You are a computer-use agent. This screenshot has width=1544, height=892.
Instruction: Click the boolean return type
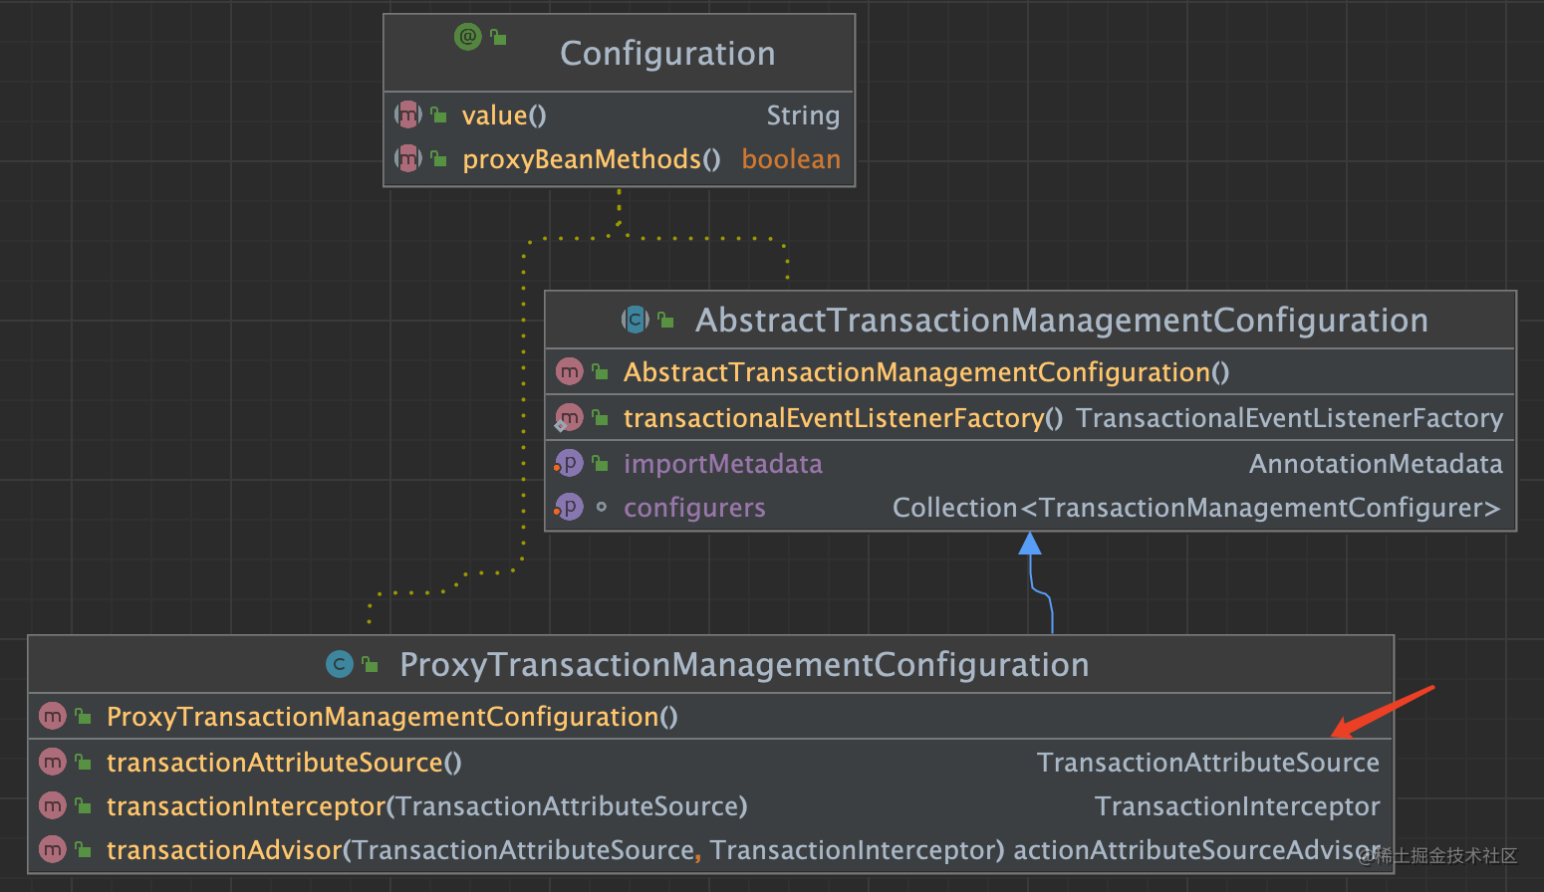[x=791, y=159]
